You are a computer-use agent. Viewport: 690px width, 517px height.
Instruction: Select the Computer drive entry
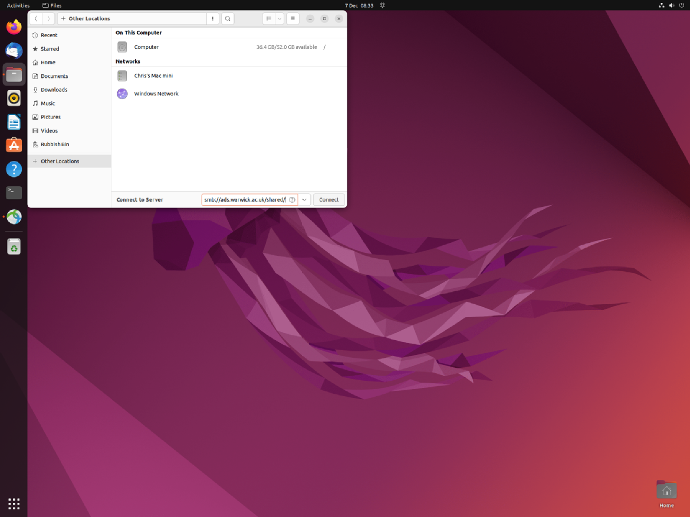[146, 47]
